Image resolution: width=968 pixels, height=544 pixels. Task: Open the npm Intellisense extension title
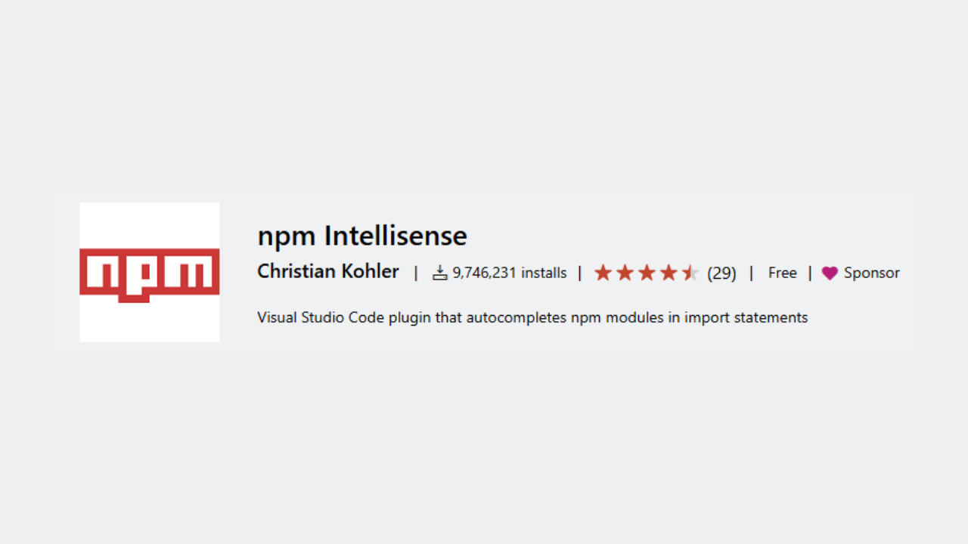tap(362, 236)
